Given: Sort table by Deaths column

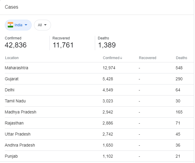Looking at the screenshot, I should [x=182, y=58].
